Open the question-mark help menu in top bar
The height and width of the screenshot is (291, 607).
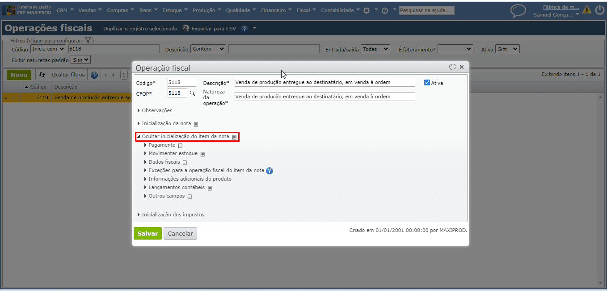384,10
